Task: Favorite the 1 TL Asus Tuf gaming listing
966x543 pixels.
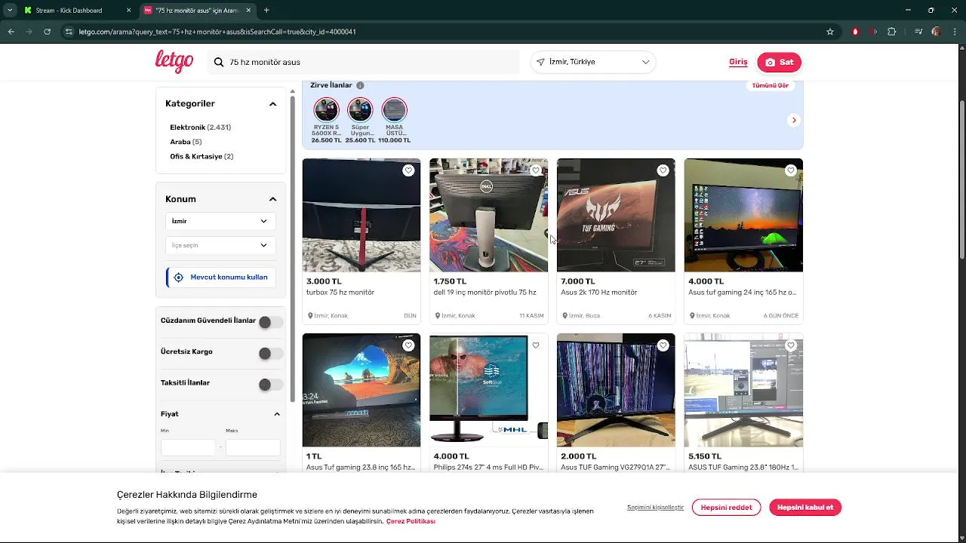Action: click(x=408, y=345)
